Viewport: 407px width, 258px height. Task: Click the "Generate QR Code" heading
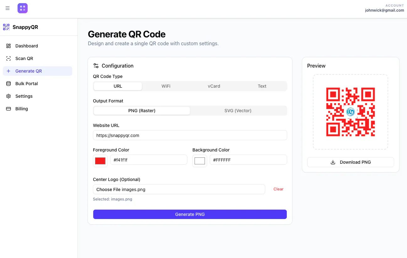click(x=127, y=34)
